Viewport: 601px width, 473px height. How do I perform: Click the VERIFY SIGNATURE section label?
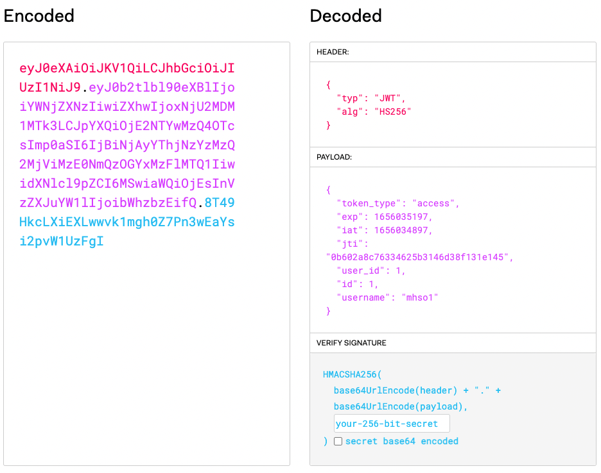tap(351, 343)
